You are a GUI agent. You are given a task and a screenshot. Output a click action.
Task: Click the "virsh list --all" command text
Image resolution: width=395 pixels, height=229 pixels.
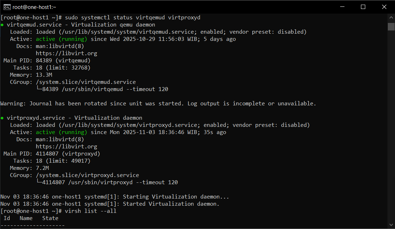point(91,211)
